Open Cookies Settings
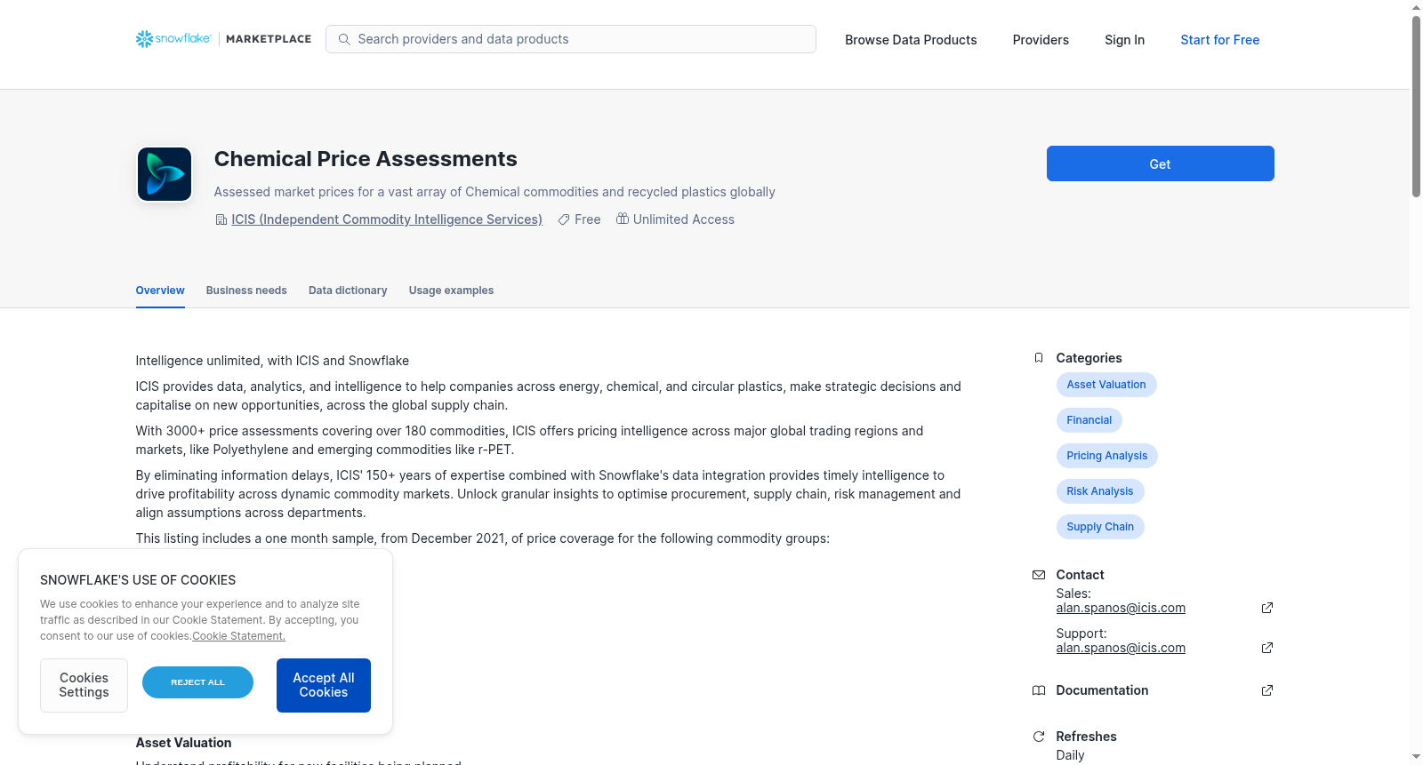Image resolution: width=1423 pixels, height=765 pixels. click(x=84, y=685)
